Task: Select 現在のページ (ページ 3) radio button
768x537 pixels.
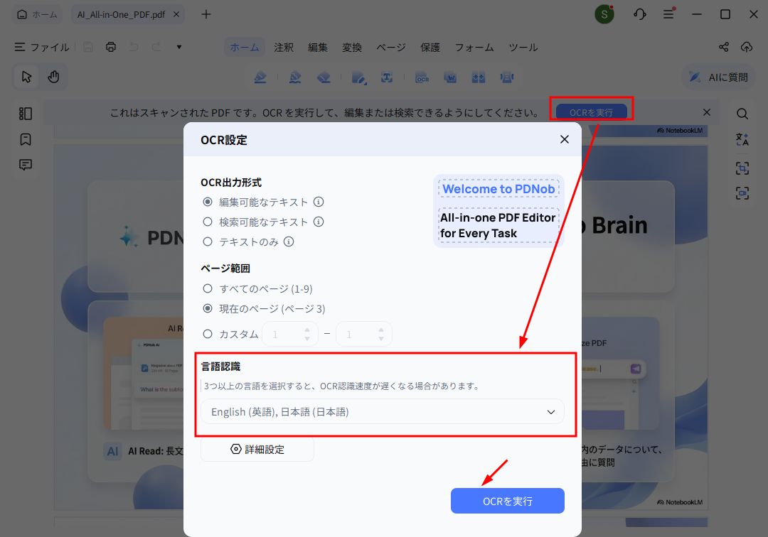Action: pos(208,308)
